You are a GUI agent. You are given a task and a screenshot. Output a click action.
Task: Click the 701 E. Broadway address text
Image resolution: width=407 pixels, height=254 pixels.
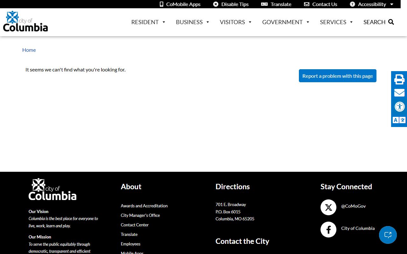coord(231,204)
